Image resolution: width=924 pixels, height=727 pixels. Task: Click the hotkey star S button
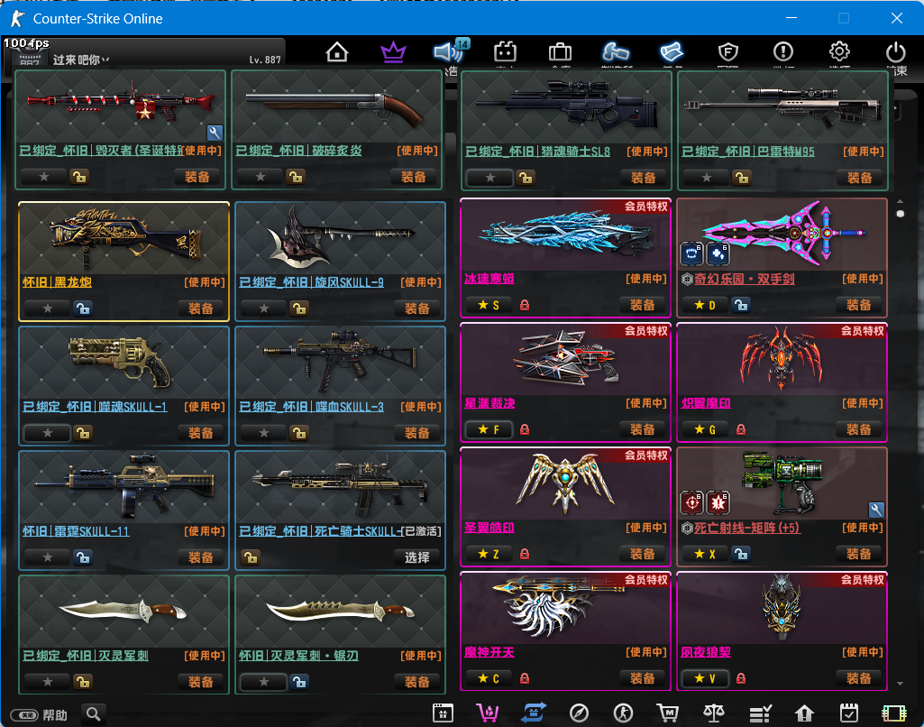click(x=489, y=305)
